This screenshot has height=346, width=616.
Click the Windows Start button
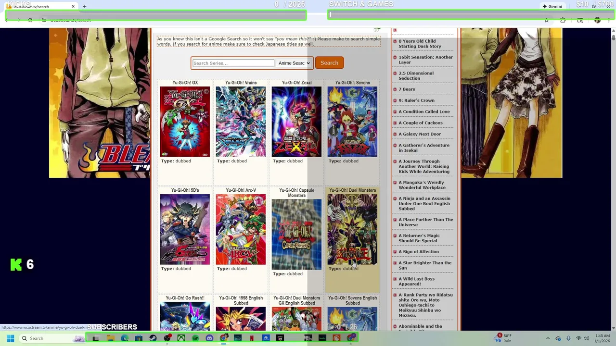pyautogui.click(x=10, y=338)
